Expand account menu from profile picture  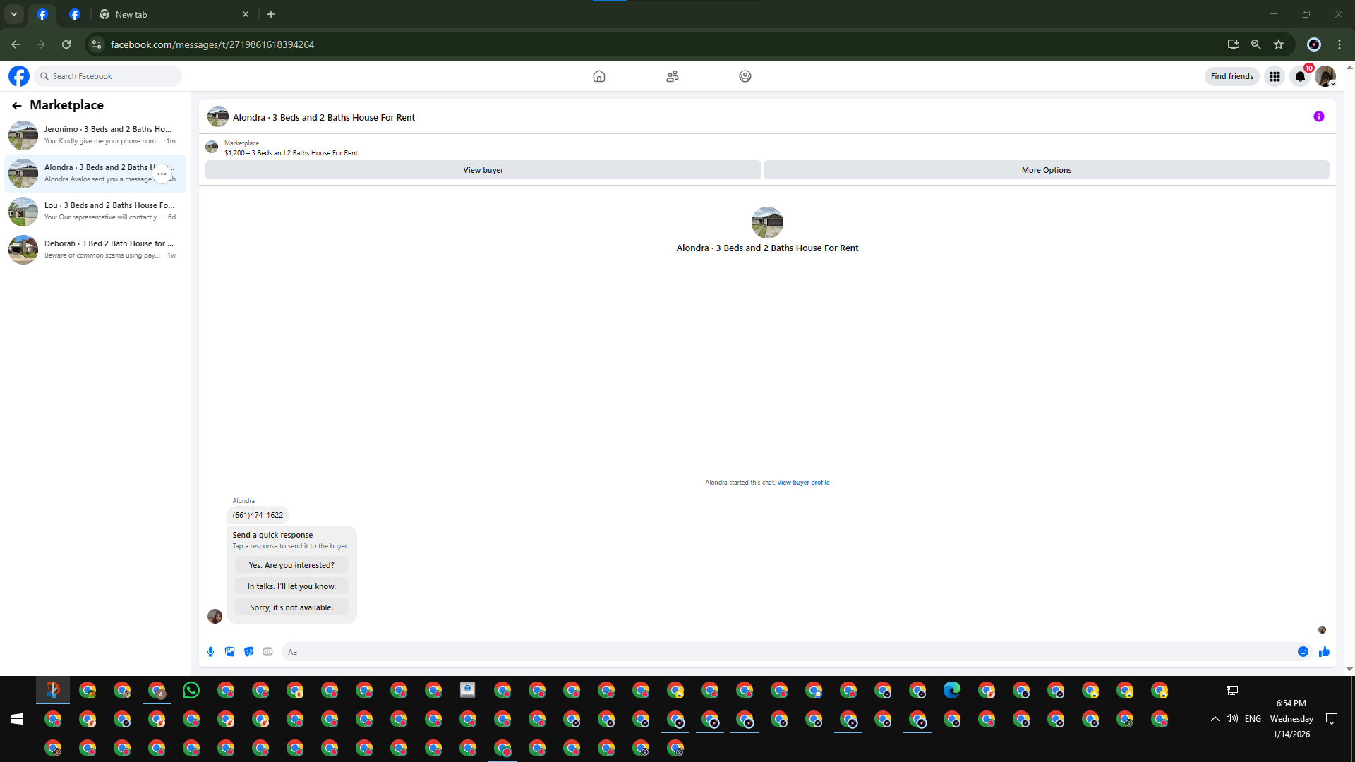(1325, 77)
